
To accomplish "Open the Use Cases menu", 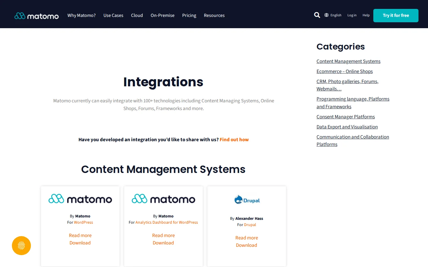I will coord(113,15).
